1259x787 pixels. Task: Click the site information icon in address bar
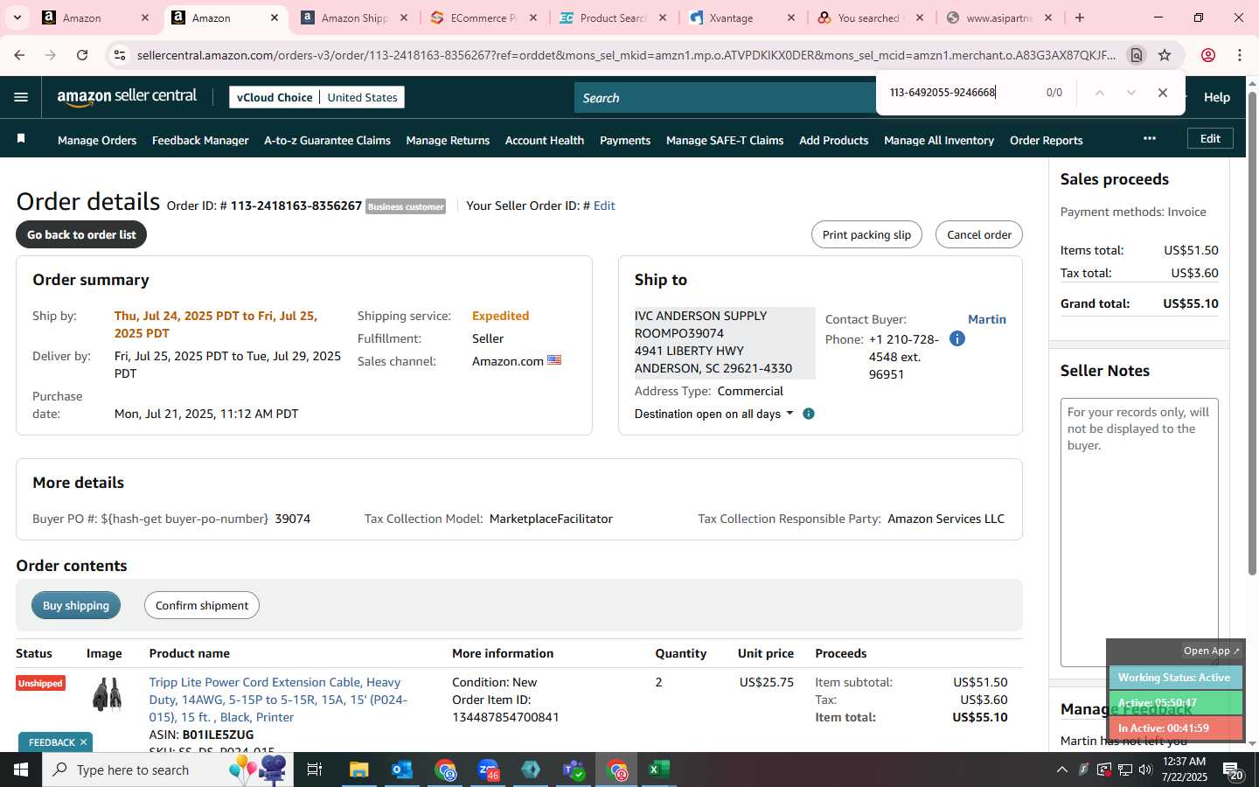120,55
